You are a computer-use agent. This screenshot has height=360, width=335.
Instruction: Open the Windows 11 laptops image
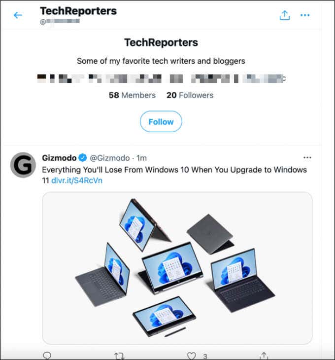[x=177, y=268]
